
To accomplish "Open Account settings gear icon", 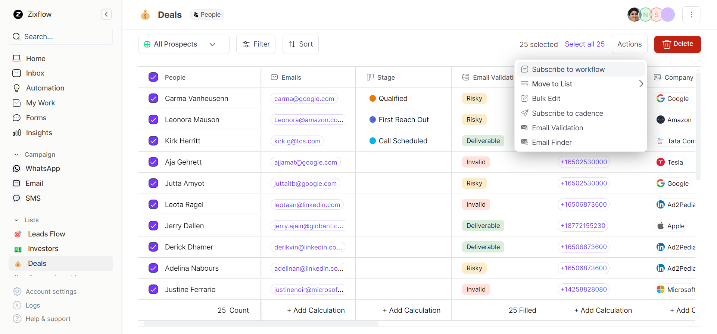I will click(x=17, y=292).
